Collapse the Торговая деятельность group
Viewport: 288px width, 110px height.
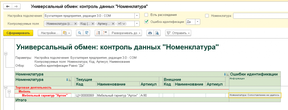pos(6,88)
